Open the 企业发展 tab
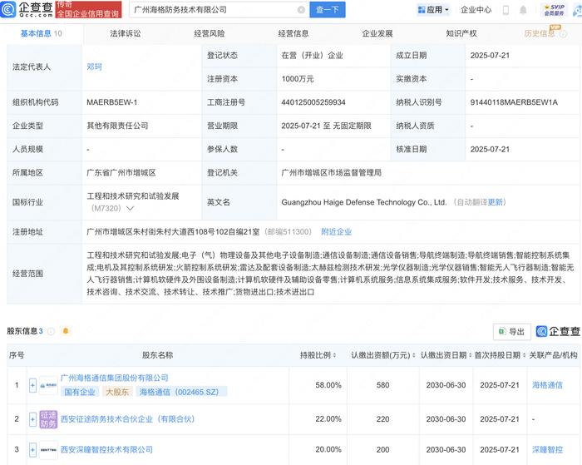Viewport: 582px width, 465px height. (x=377, y=34)
